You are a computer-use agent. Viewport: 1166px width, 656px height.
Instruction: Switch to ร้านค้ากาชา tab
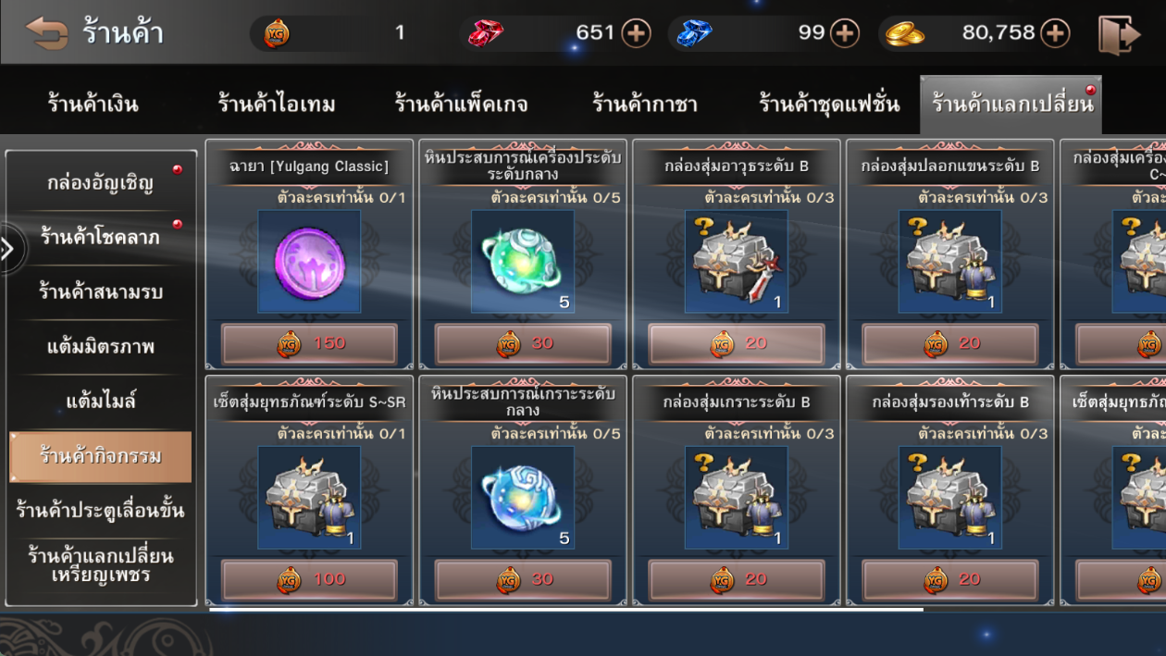click(x=645, y=104)
